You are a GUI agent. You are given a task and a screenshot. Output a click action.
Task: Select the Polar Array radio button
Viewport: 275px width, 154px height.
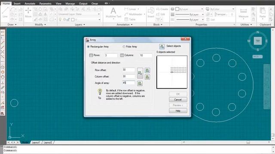124,47
